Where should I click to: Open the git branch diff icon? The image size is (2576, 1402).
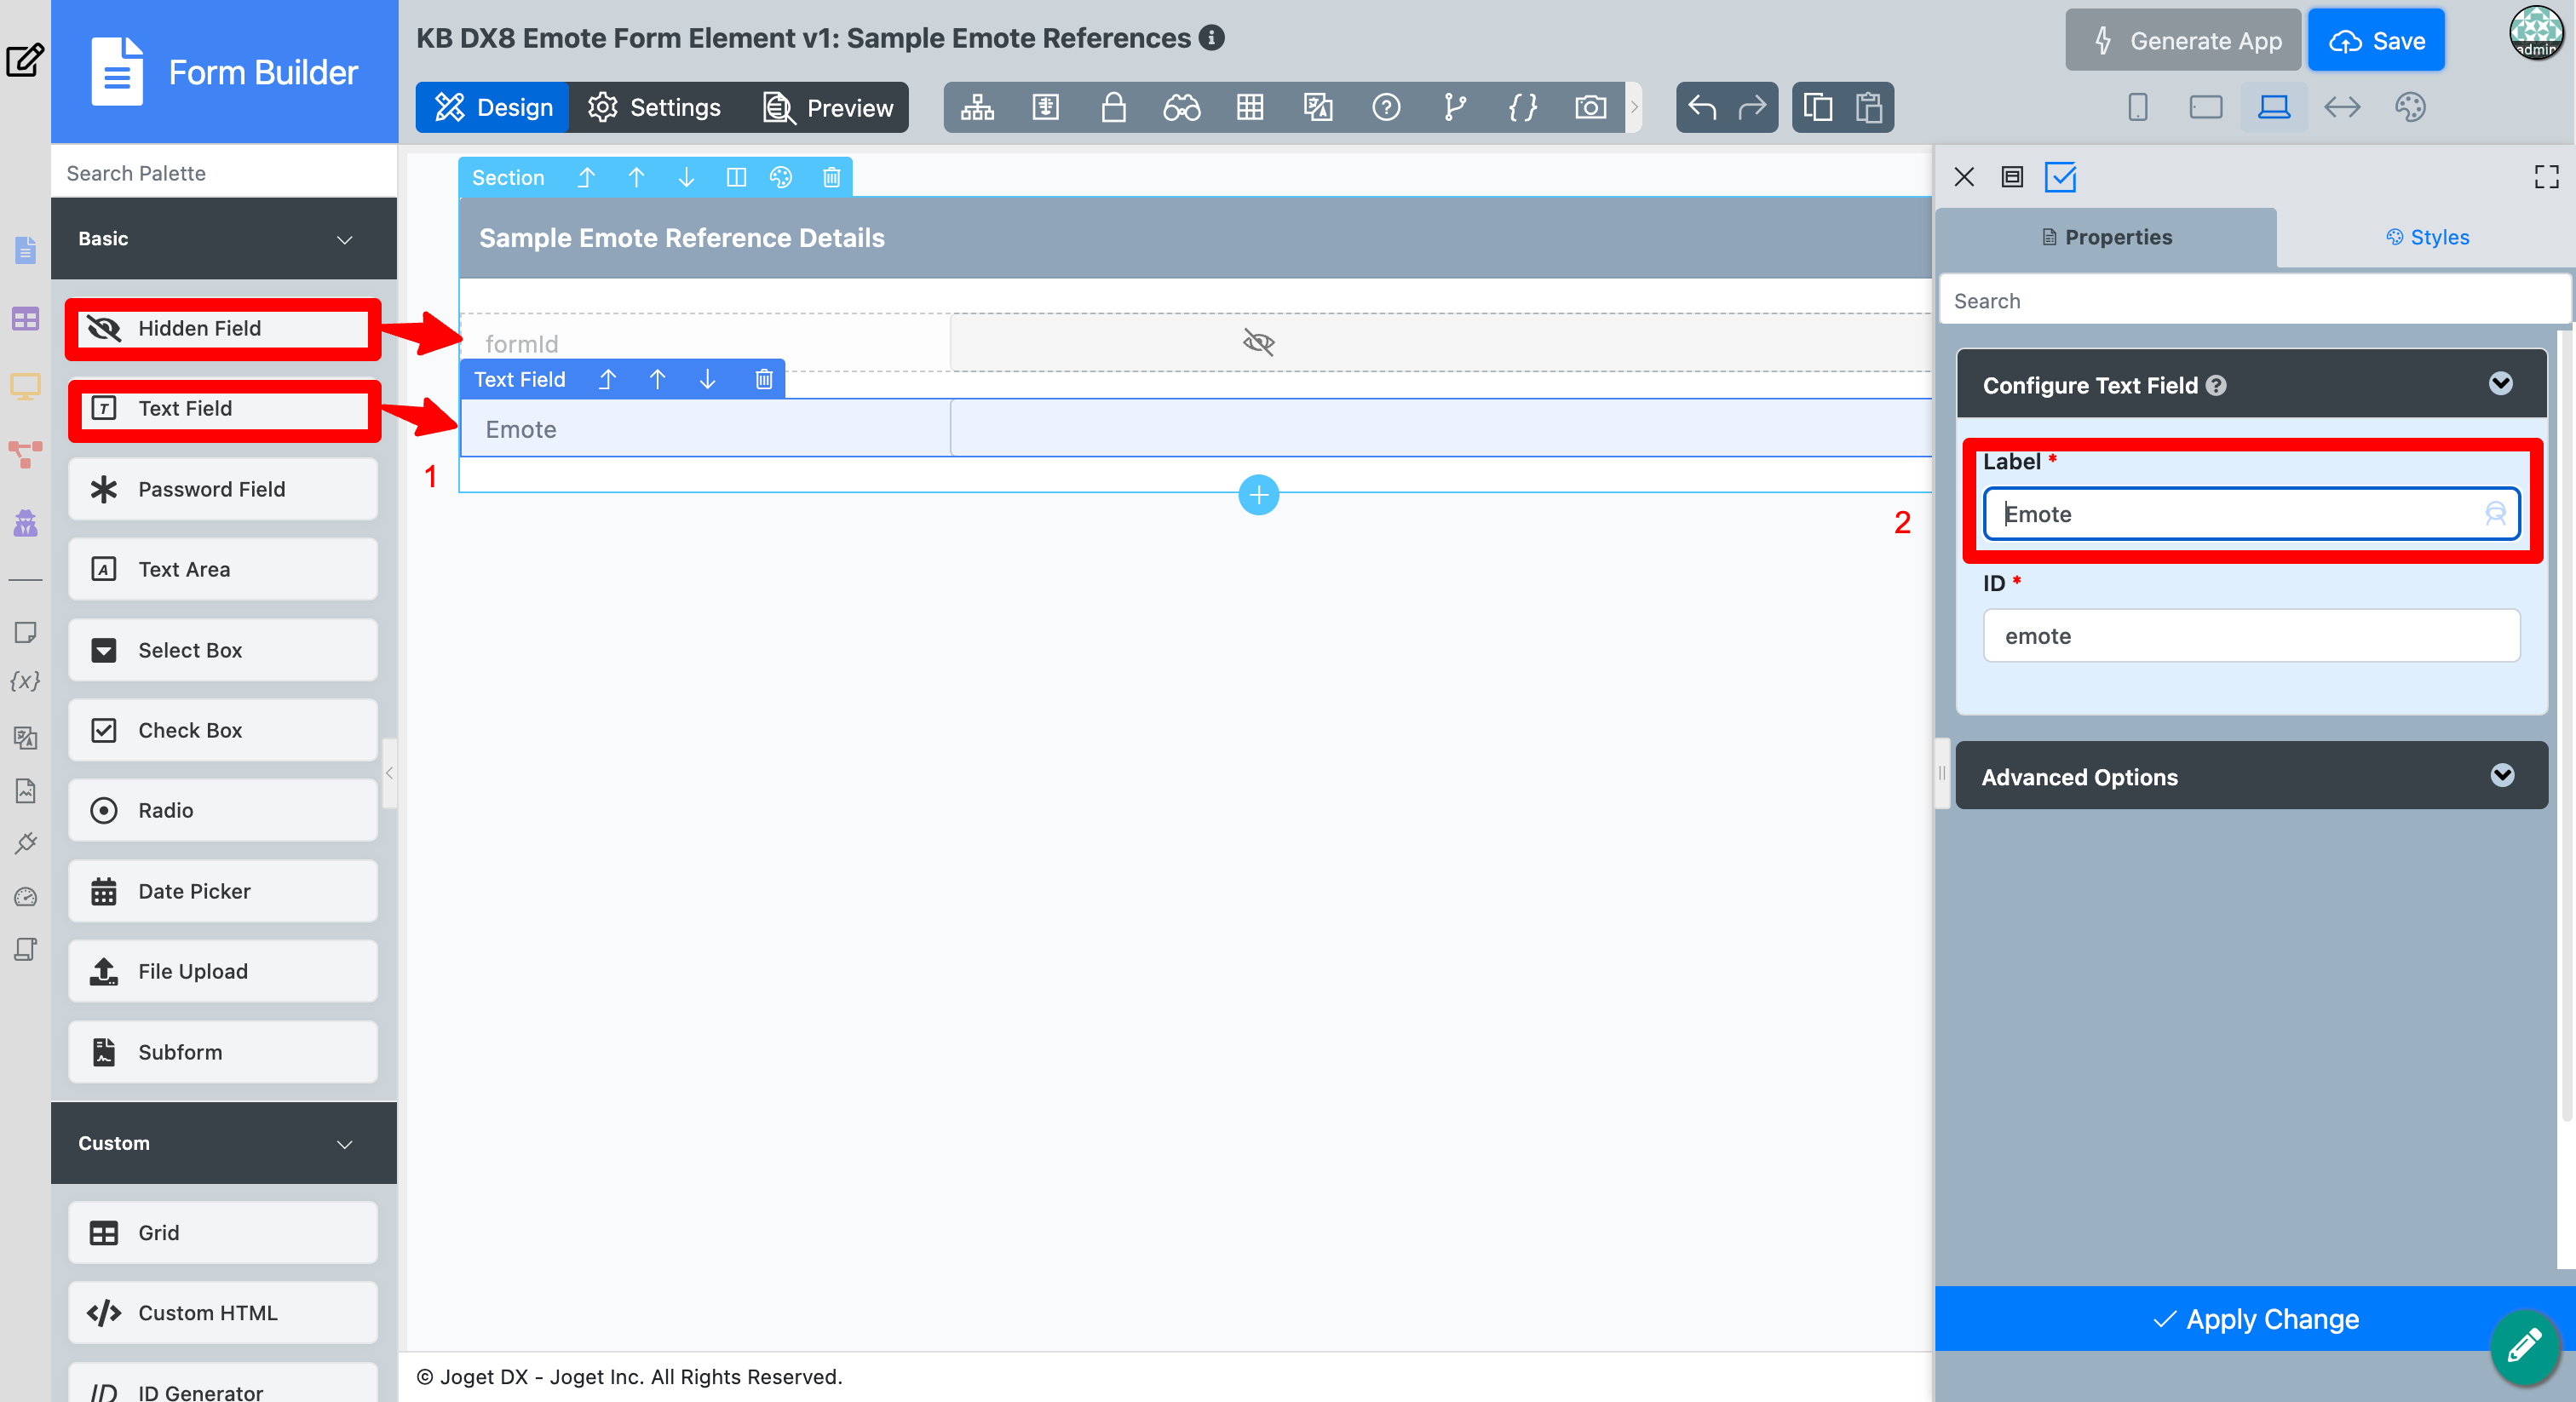click(x=1455, y=107)
